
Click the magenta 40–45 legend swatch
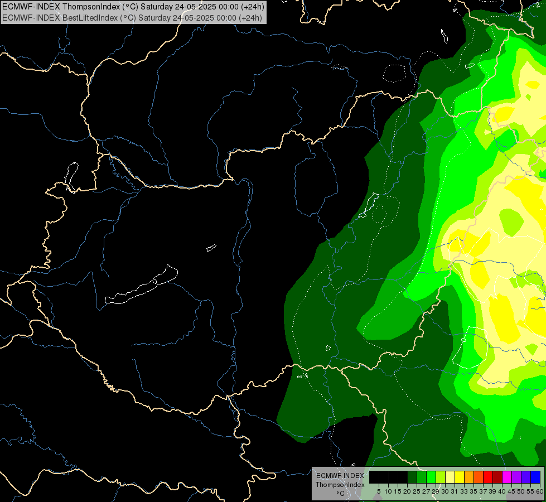click(507, 477)
